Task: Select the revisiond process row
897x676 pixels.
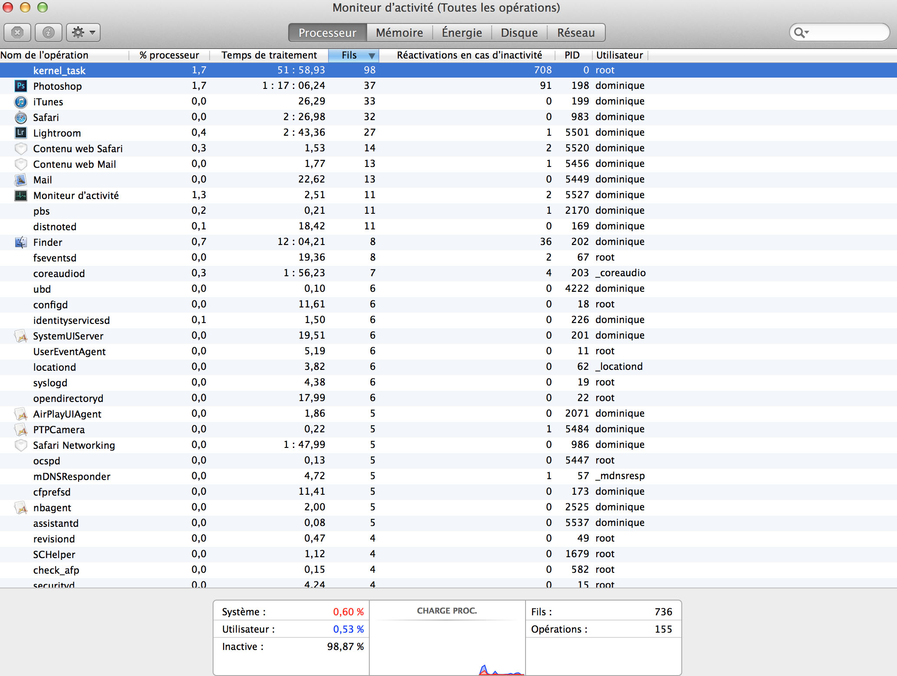Action: [x=448, y=539]
